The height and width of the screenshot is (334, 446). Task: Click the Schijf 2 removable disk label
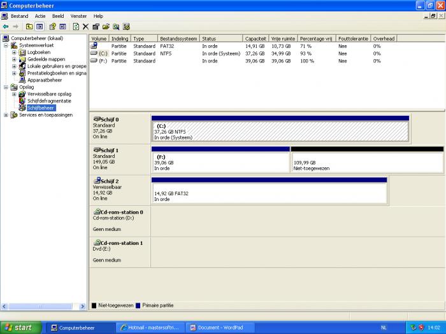pos(110,181)
